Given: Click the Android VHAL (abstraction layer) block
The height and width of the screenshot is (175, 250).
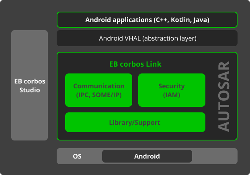Looking at the screenshot, I should (147, 38).
